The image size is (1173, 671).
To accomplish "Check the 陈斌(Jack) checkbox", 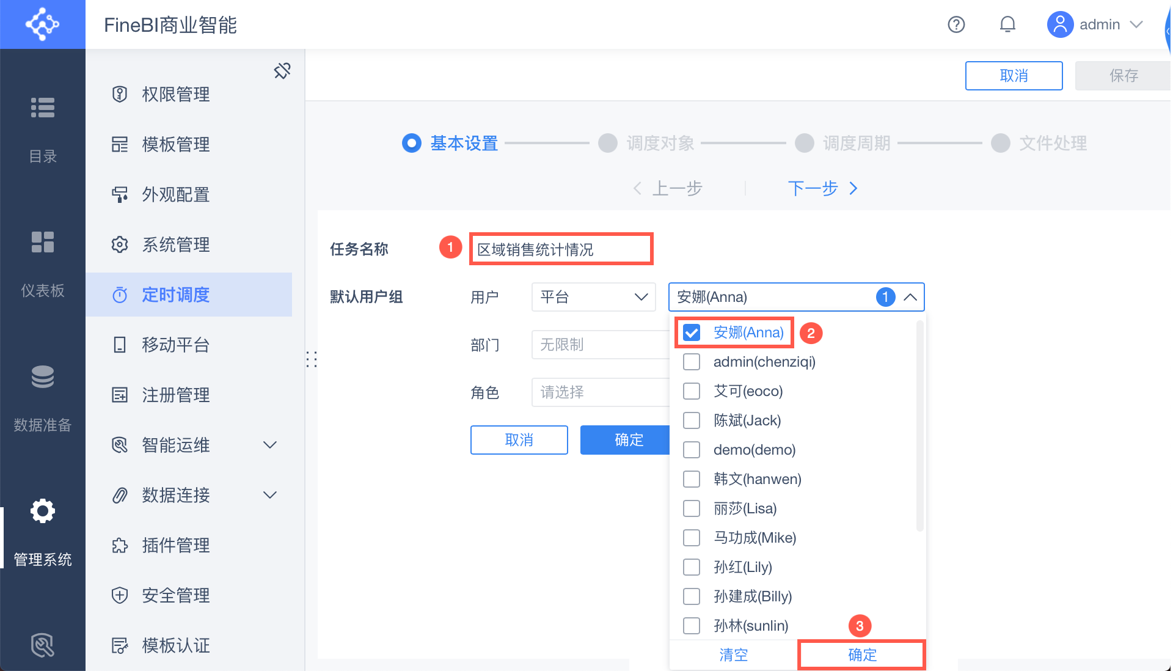I will tap(692, 420).
